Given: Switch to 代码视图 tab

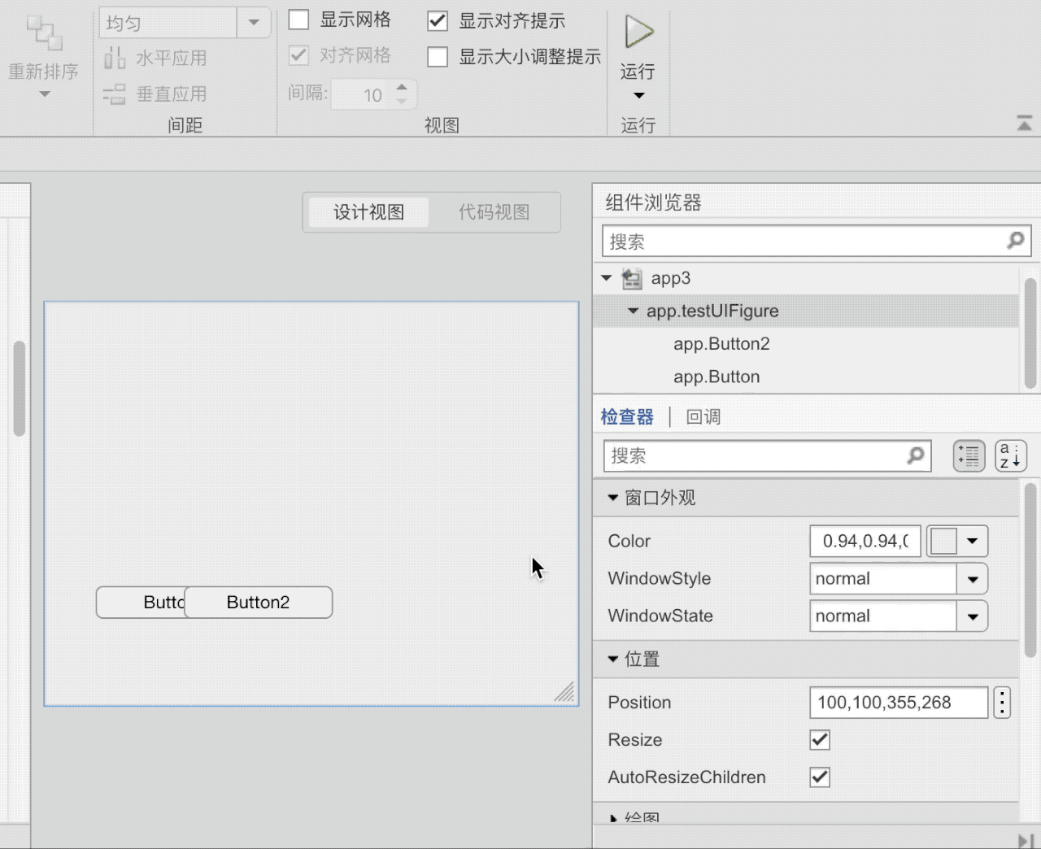Looking at the screenshot, I should point(493,211).
